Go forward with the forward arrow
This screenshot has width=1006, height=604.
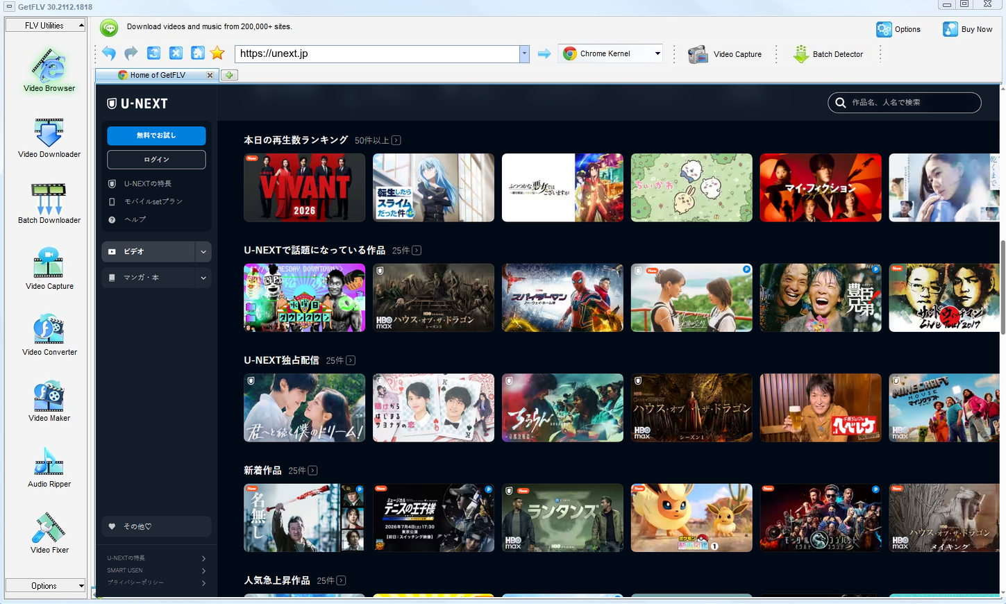[131, 53]
